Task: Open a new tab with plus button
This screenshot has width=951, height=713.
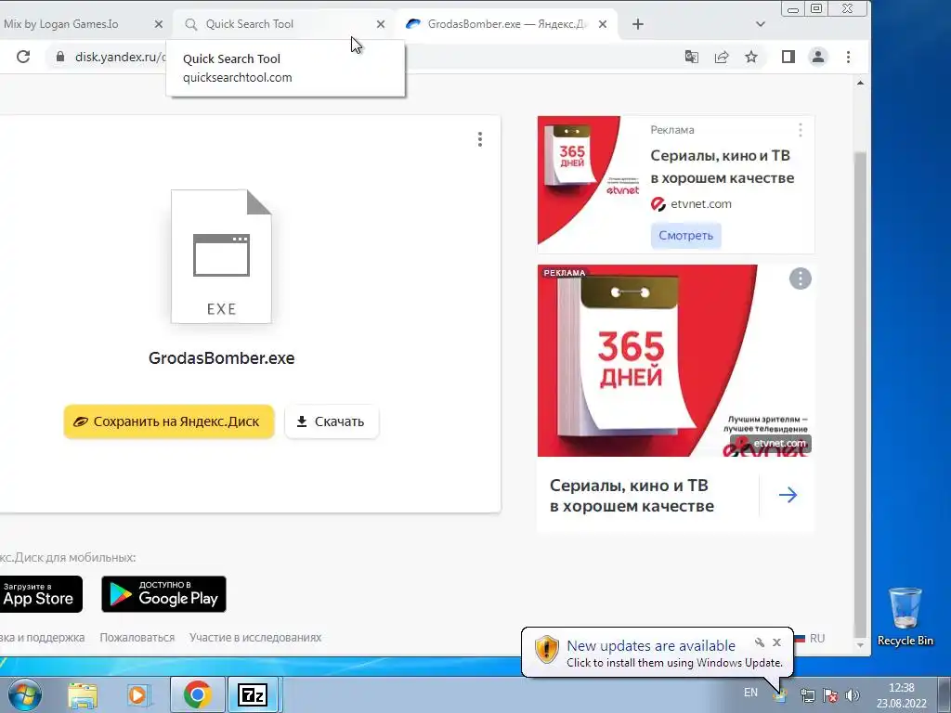Action: pos(638,24)
